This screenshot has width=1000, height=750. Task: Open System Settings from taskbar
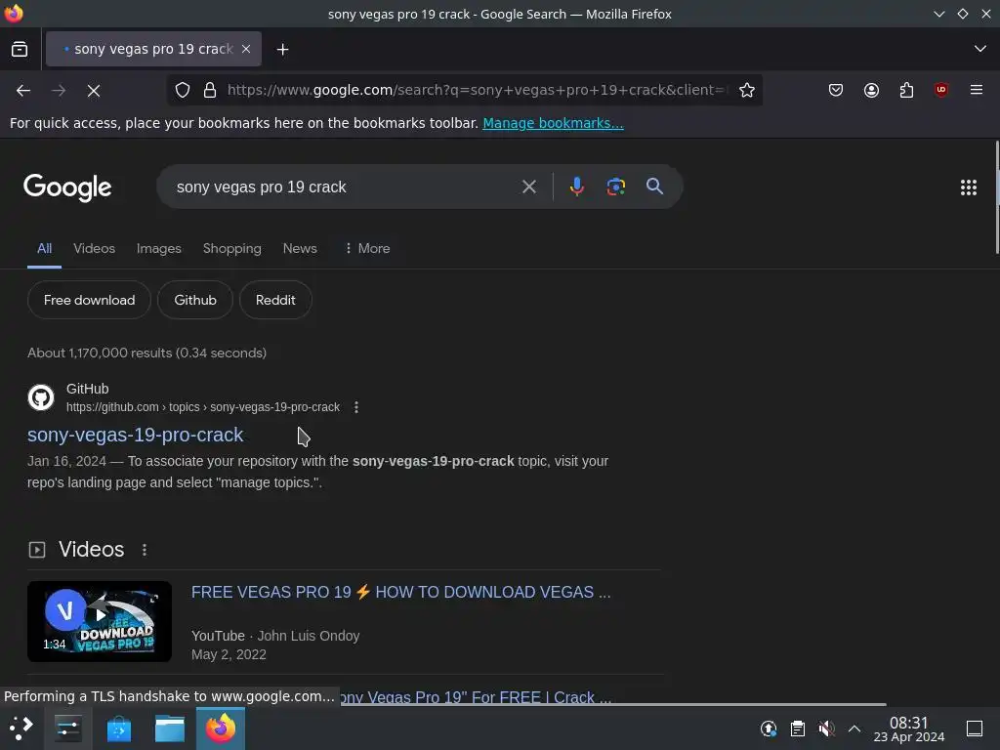(67, 728)
